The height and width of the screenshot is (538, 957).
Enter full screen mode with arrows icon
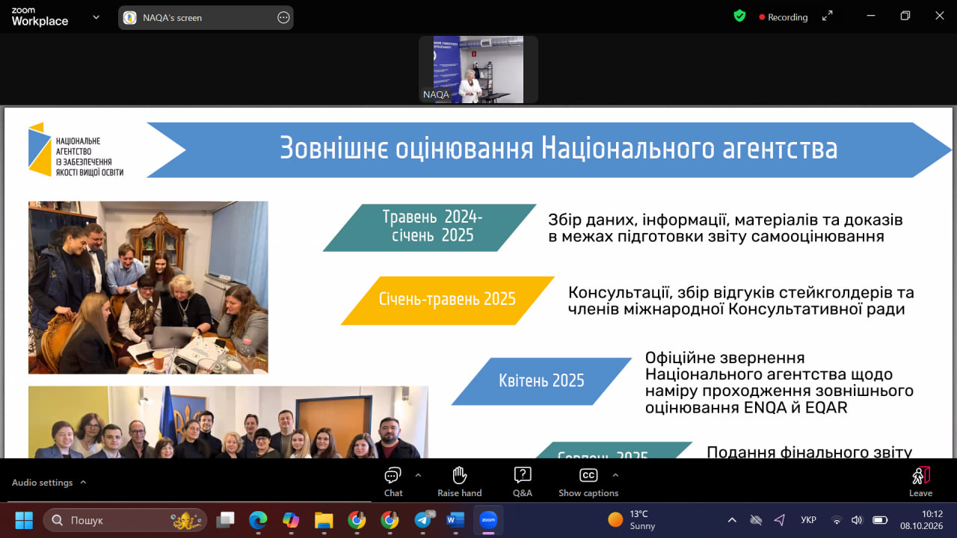click(x=827, y=16)
